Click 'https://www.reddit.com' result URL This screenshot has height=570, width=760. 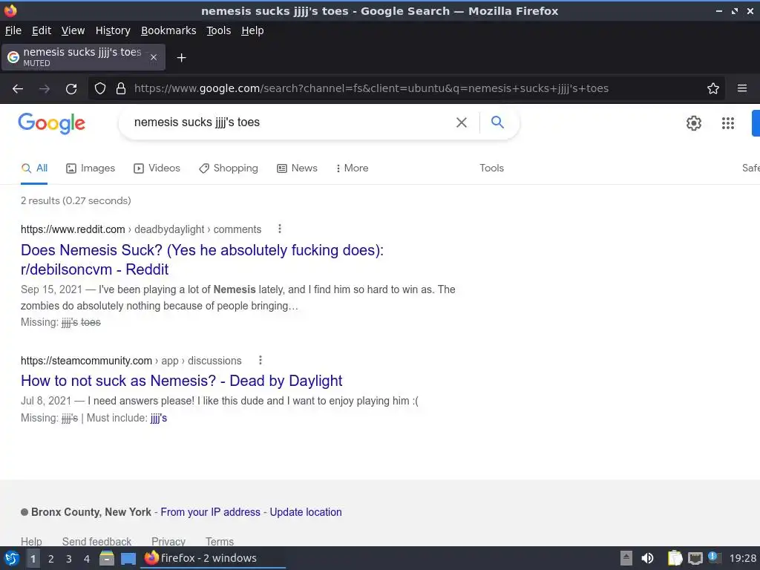click(x=73, y=229)
